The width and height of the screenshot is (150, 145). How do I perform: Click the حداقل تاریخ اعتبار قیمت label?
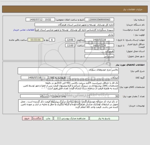[x=136, y=46]
